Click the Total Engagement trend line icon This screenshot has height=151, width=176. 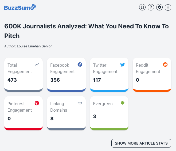[x=37, y=65]
